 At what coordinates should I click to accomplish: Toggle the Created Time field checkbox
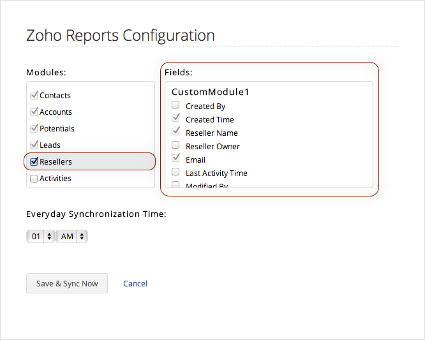[x=175, y=119]
